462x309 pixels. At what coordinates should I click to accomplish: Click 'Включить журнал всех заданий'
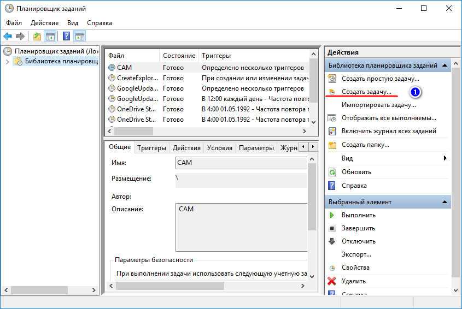389,131
